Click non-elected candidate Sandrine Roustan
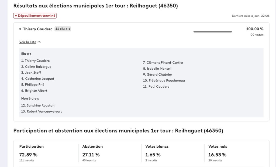 coord(40,105)
